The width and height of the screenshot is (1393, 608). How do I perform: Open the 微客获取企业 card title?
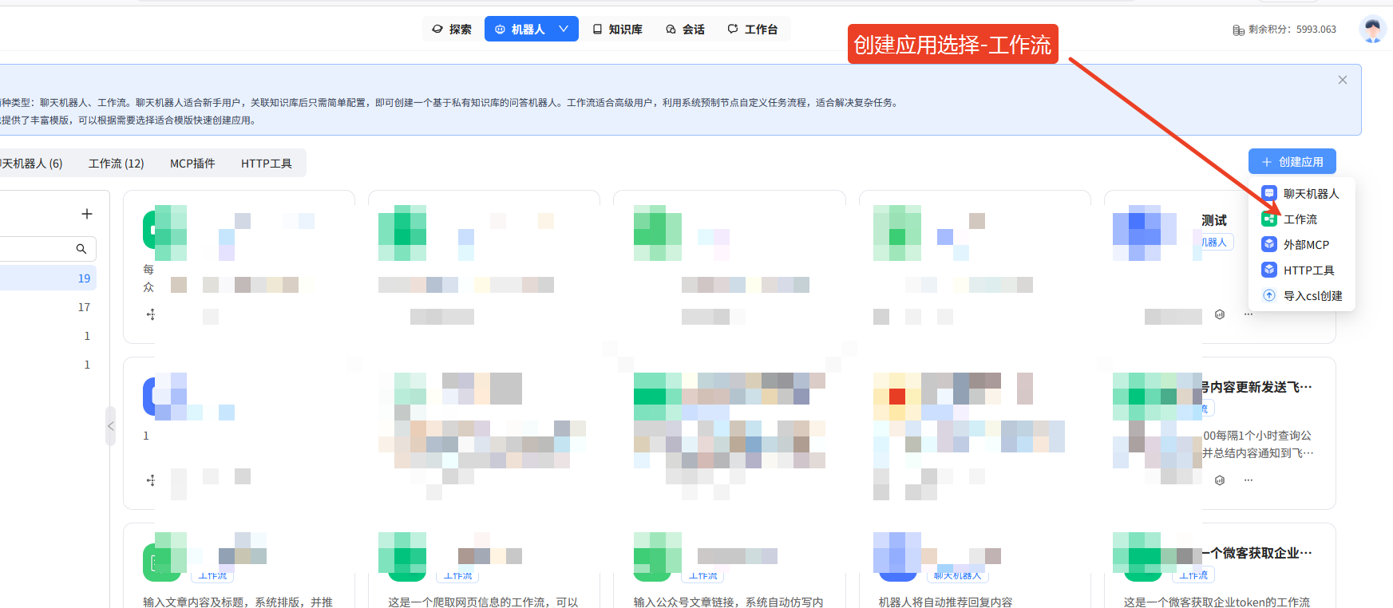point(1257,553)
